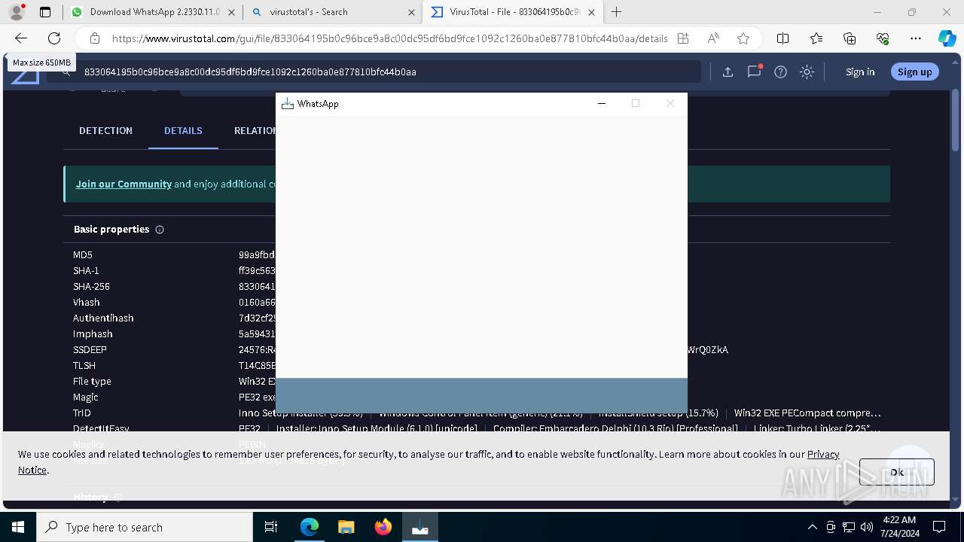Click the Sign up button
This screenshot has width=964, height=542.
[x=914, y=72]
